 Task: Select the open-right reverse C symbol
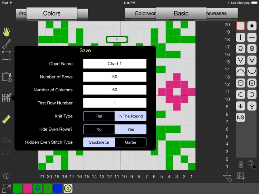click(x=252, y=95)
